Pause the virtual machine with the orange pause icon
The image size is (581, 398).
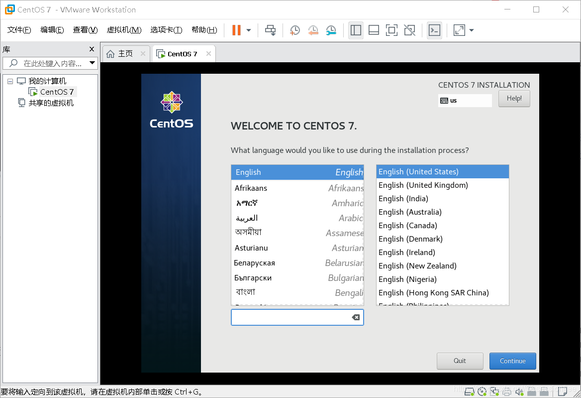point(236,30)
